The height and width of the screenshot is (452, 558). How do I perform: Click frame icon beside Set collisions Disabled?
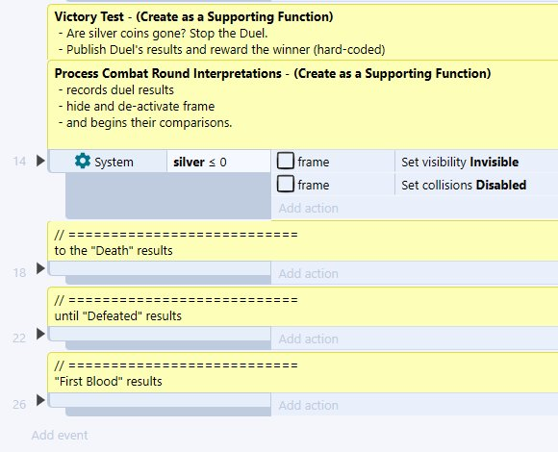[x=286, y=185]
